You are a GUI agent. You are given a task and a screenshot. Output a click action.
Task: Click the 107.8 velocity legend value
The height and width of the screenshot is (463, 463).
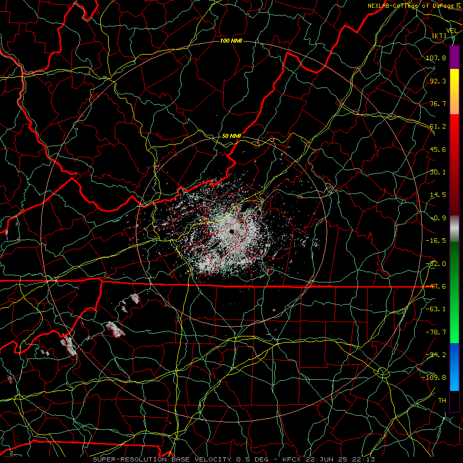(x=436, y=58)
